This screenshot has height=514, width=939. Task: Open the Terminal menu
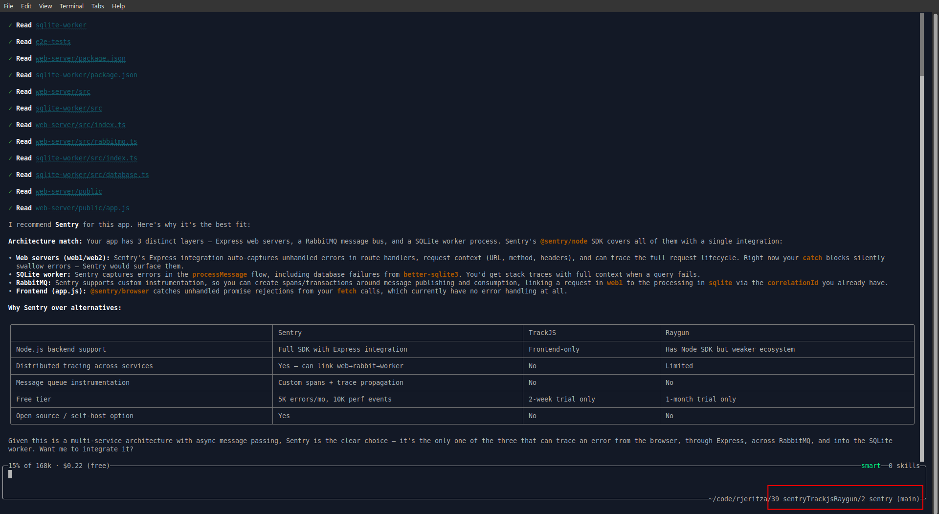pos(71,6)
